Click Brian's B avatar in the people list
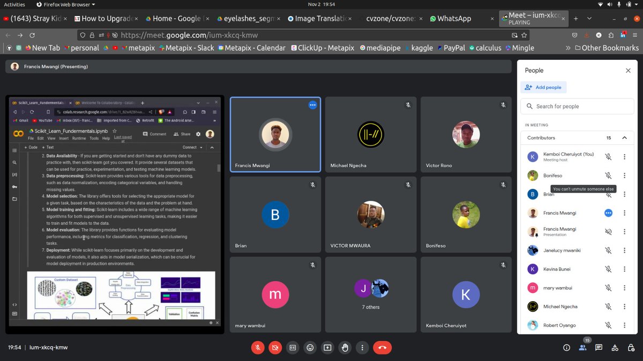The width and height of the screenshot is (643, 361). (x=533, y=194)
